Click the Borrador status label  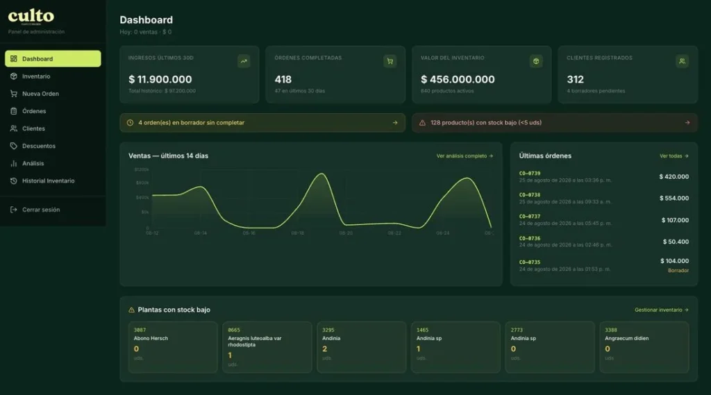pos(678,271)
